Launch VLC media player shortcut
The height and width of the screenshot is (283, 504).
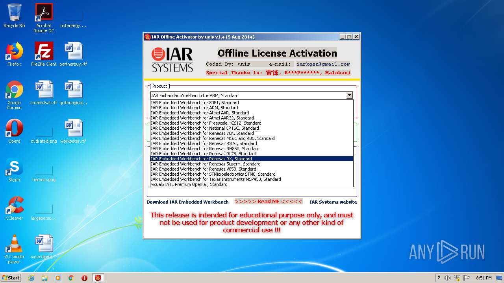tap(14, 249)
